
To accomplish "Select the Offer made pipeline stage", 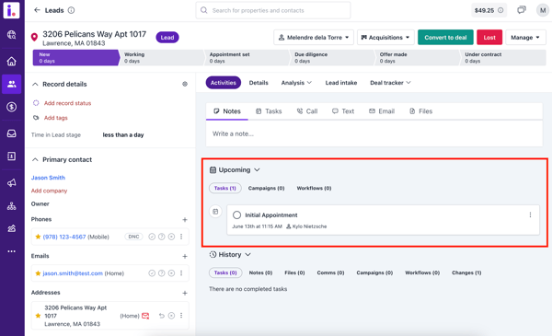I will point(417,58).
